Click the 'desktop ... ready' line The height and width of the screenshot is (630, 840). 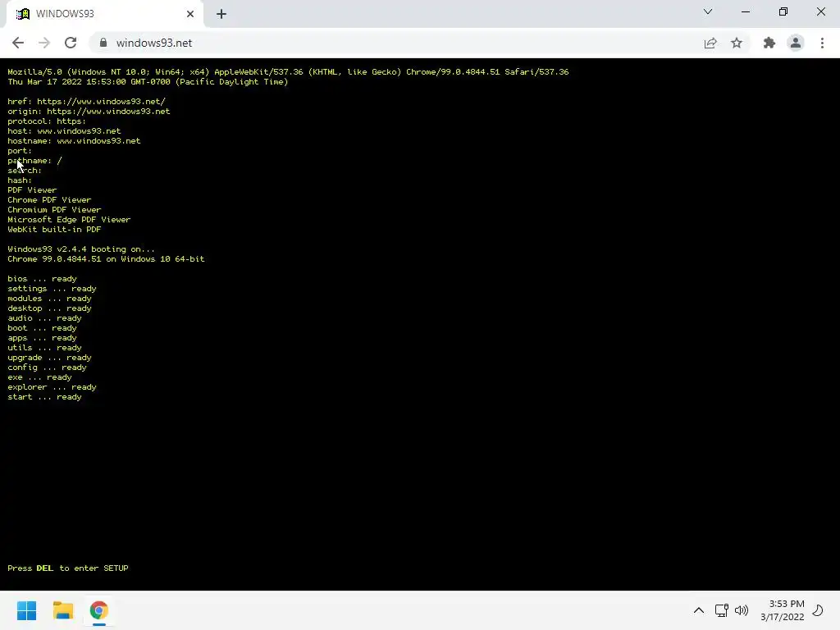49,308
